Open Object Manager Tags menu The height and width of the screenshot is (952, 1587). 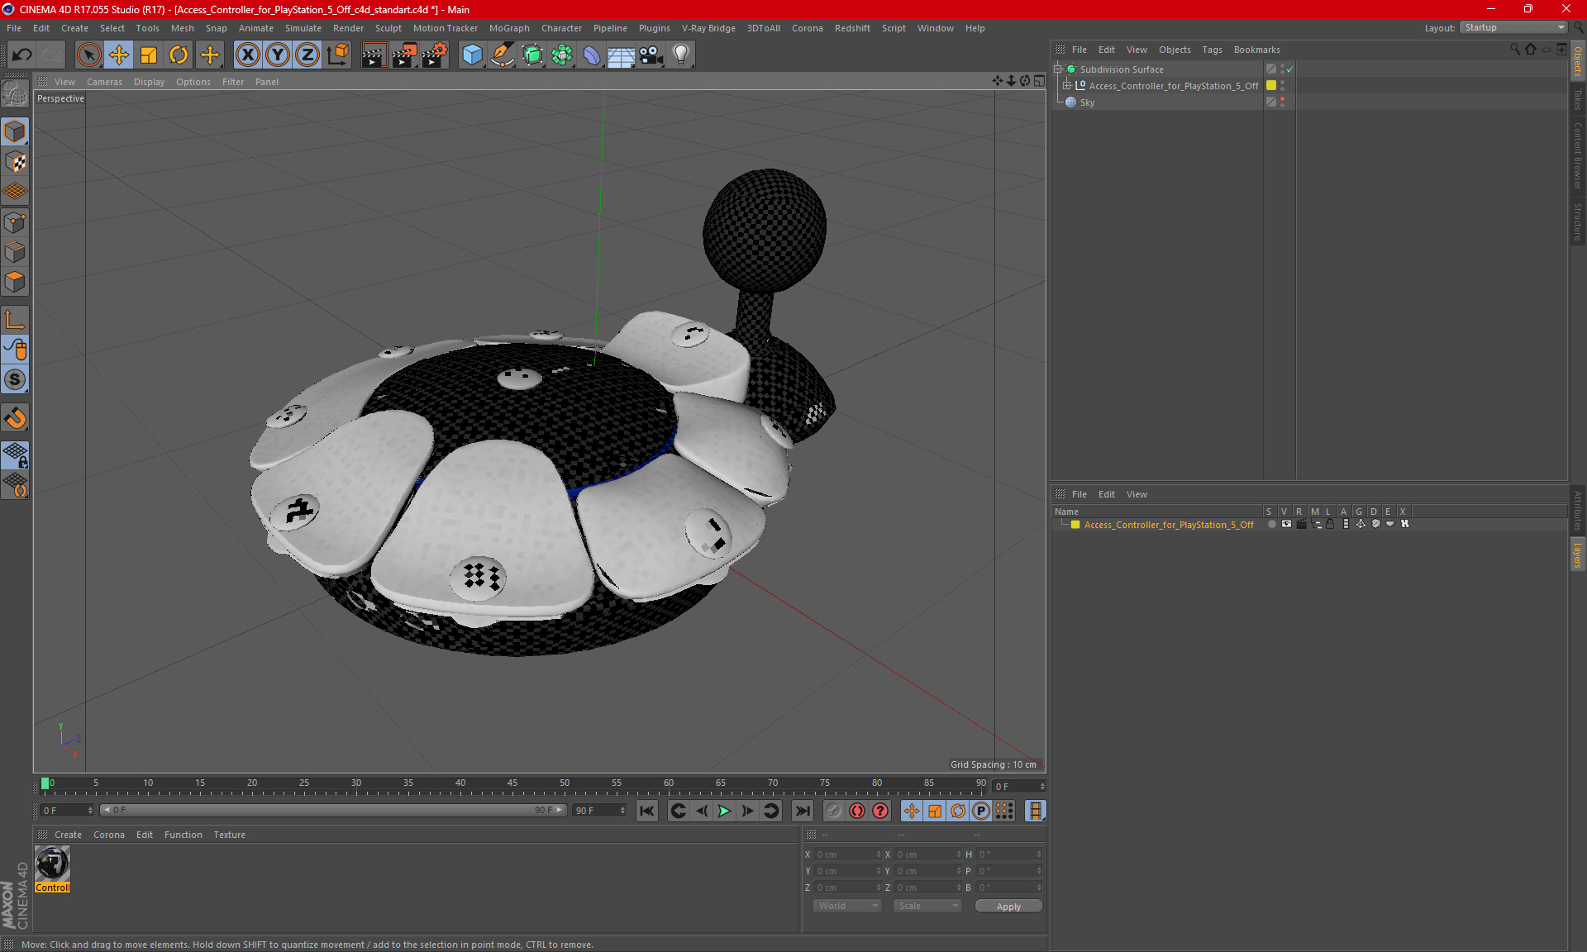tap(1212, 50)
